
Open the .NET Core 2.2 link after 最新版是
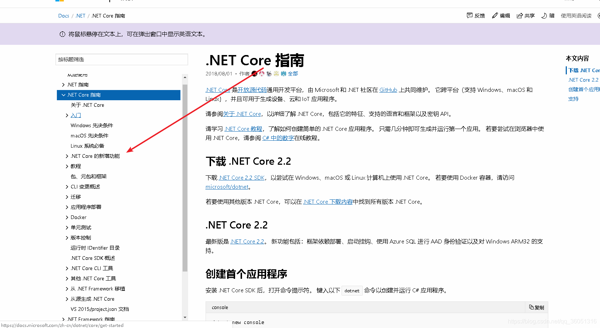click(x=248, y=241)
